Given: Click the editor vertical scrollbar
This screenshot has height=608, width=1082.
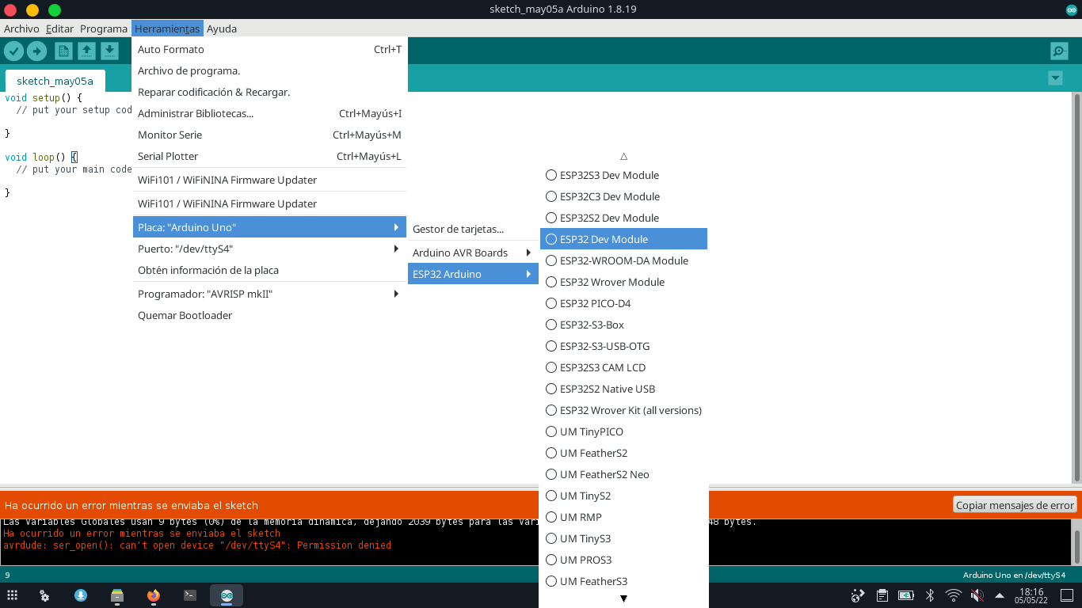Looking at the screenshot, I should [1076, 287].
